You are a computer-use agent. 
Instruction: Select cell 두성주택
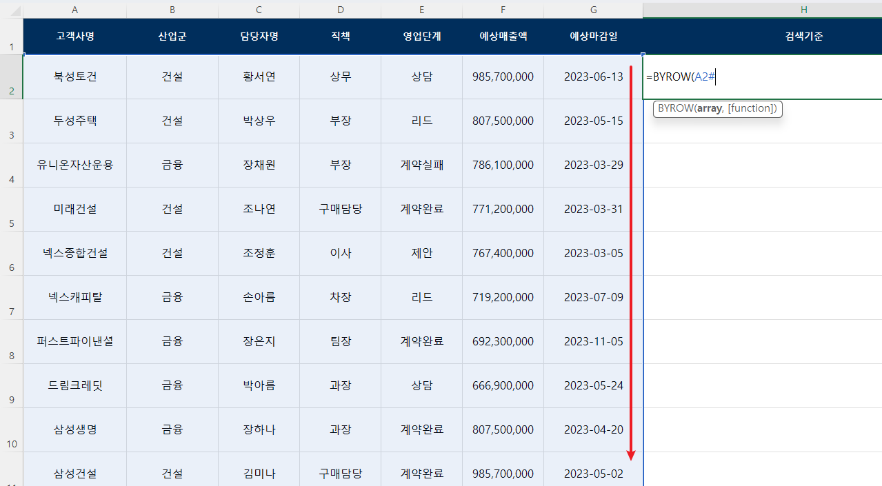pos(74,121)
